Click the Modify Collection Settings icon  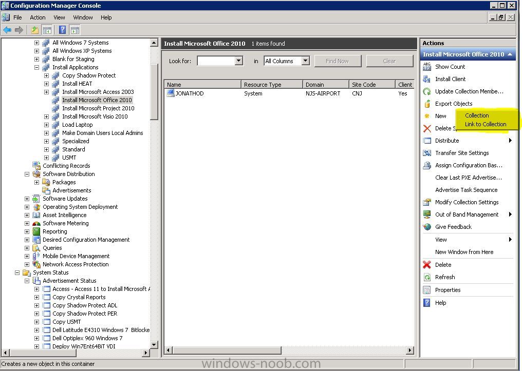427,202
